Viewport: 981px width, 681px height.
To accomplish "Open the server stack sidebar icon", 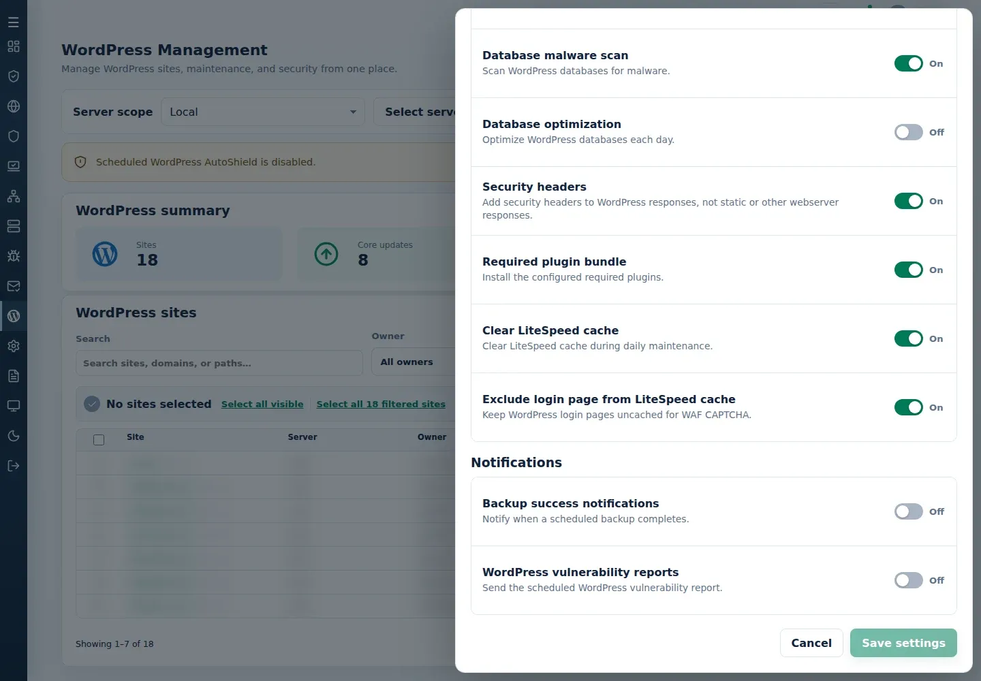I will 14,226.
